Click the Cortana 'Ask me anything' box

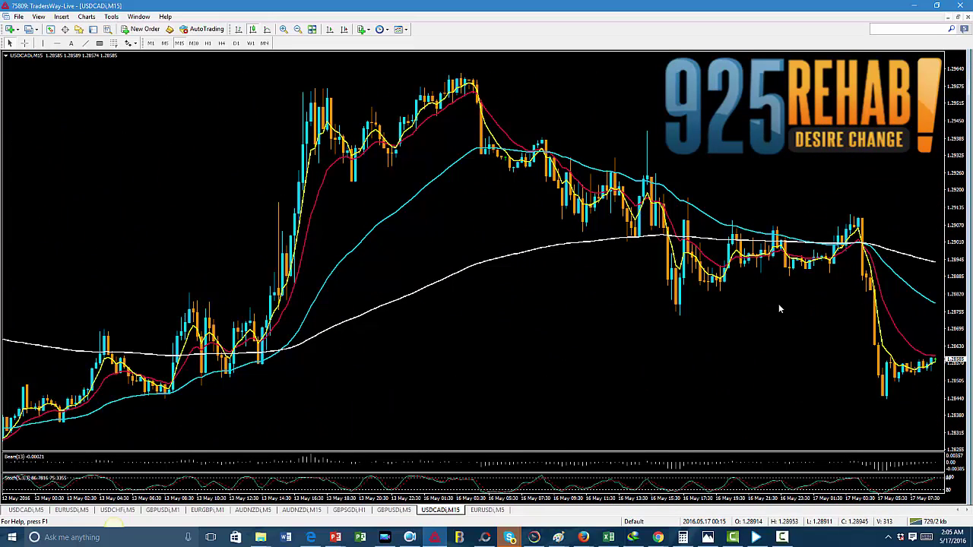point(110,537)
